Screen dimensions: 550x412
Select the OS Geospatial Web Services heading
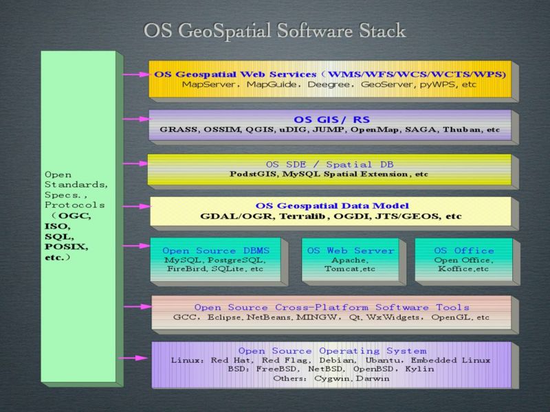pyautogui.click(x=330, y=73)
